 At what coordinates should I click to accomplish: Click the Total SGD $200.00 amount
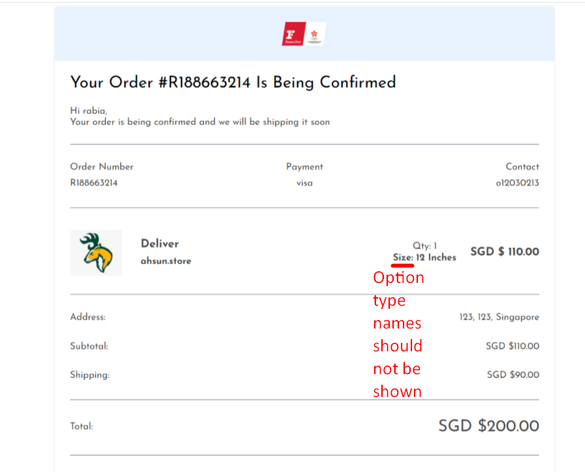tap(489, 426)
